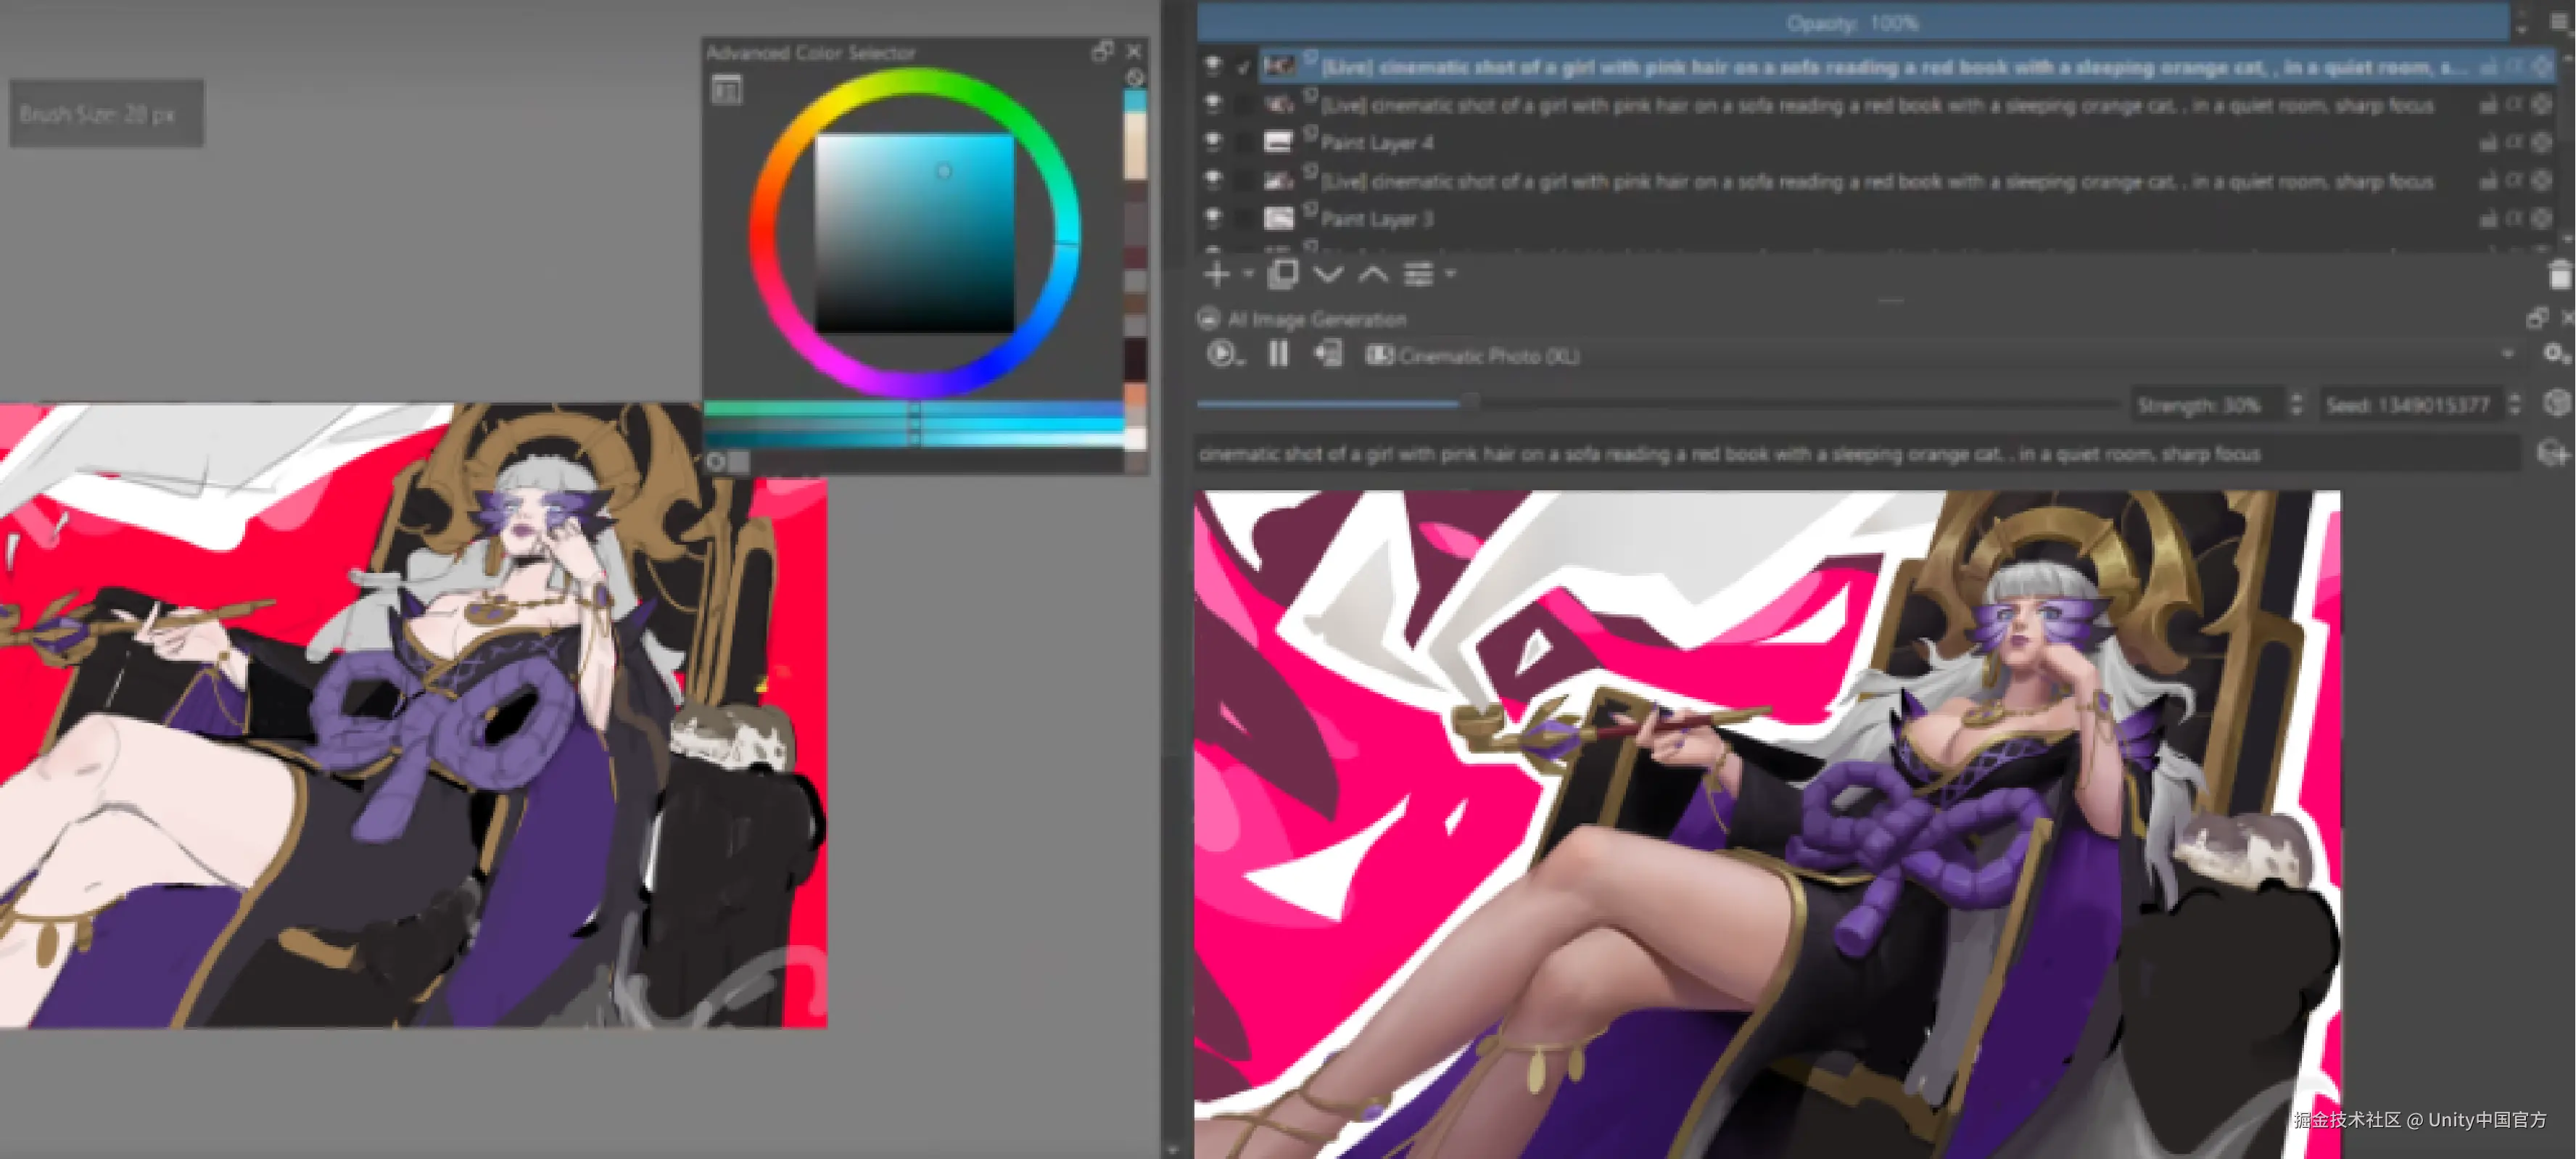Click the Strength 30% spin box
Screen dimensions: 2576x1159
coord(2205,405)
